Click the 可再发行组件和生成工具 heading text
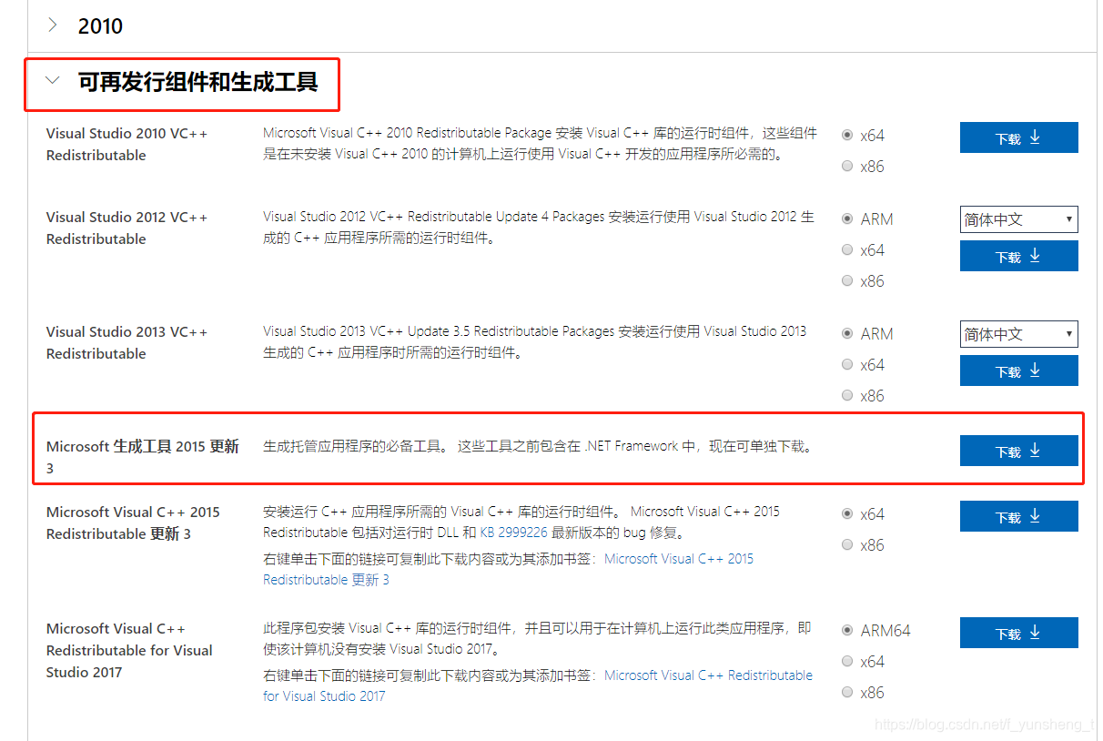This screenshot has height=741, width=1103. click(x=198, y=83)
